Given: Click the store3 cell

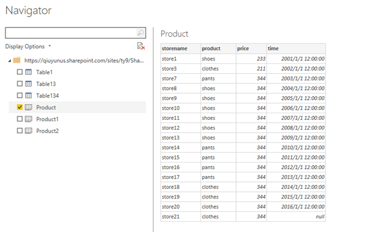Looking at the screenshot, I should click(181, 69).
